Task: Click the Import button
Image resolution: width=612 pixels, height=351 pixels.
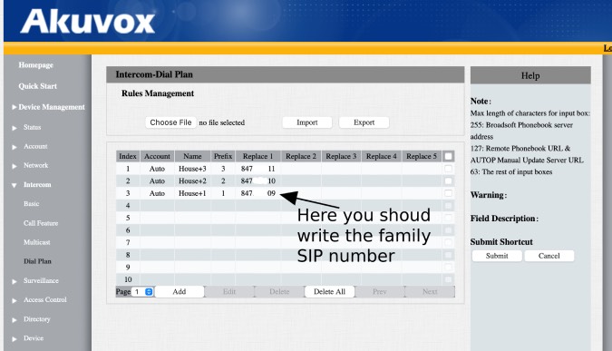Action: pyautogui.click(x=307, y=122)
